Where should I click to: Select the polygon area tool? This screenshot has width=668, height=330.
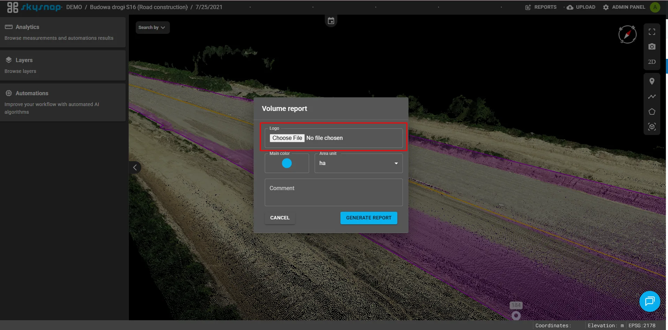click(652, 112)
